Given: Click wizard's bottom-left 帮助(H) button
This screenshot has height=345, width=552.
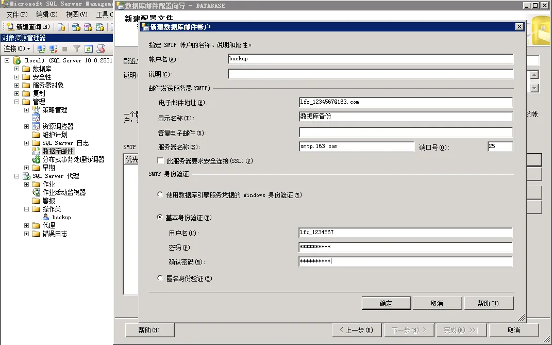Looking at the screenshot, I should (x=149, y=330).
